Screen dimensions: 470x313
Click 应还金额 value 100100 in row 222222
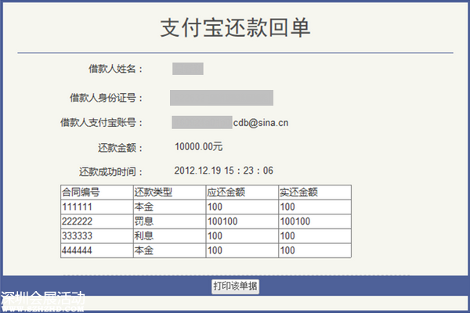(242, 221)
